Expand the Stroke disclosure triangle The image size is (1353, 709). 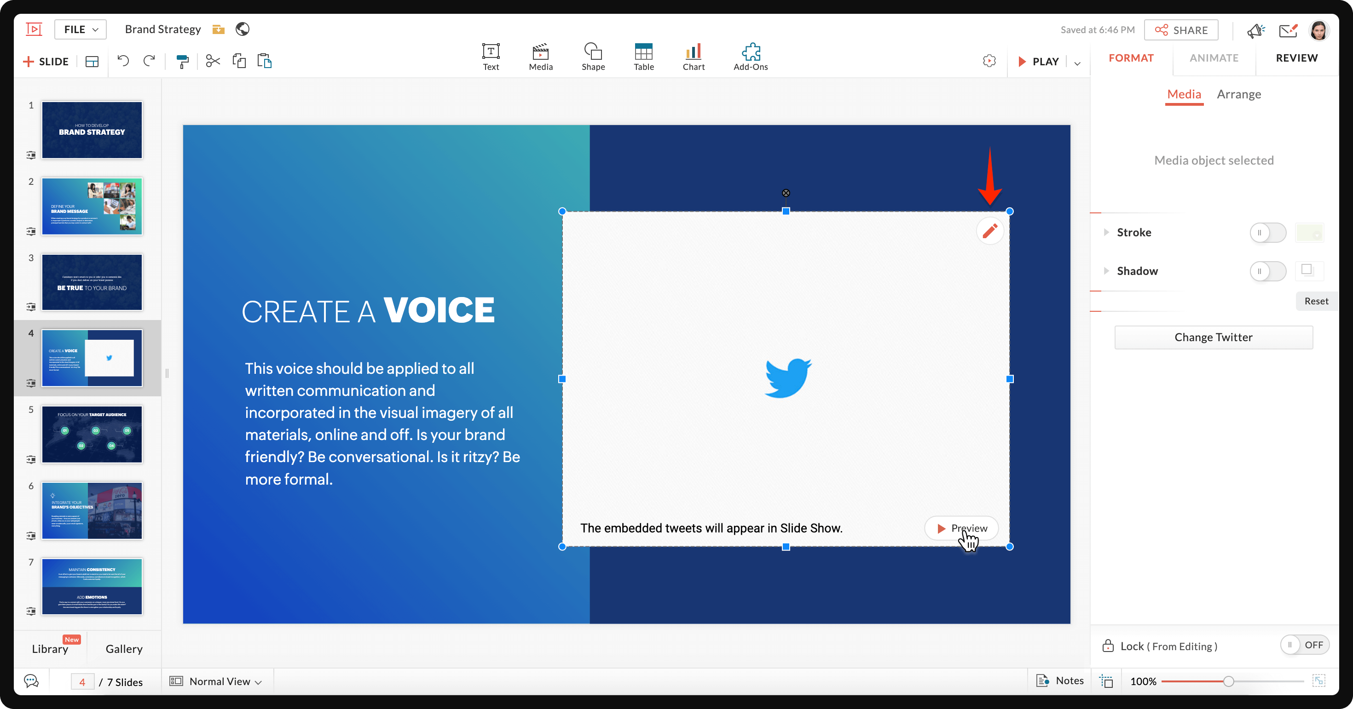(1106, 233)
